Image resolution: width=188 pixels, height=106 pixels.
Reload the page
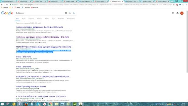click(7, 5)
